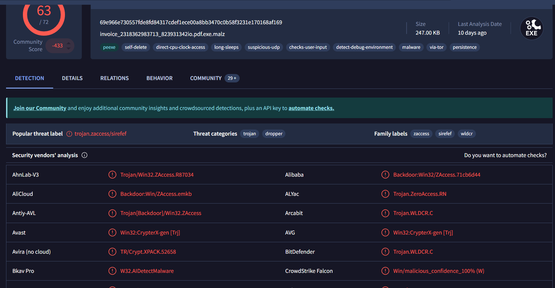Click warning icon beside Alibaba's Backdoor result
This screenshot has height=288, width=555.
point(385,175)
